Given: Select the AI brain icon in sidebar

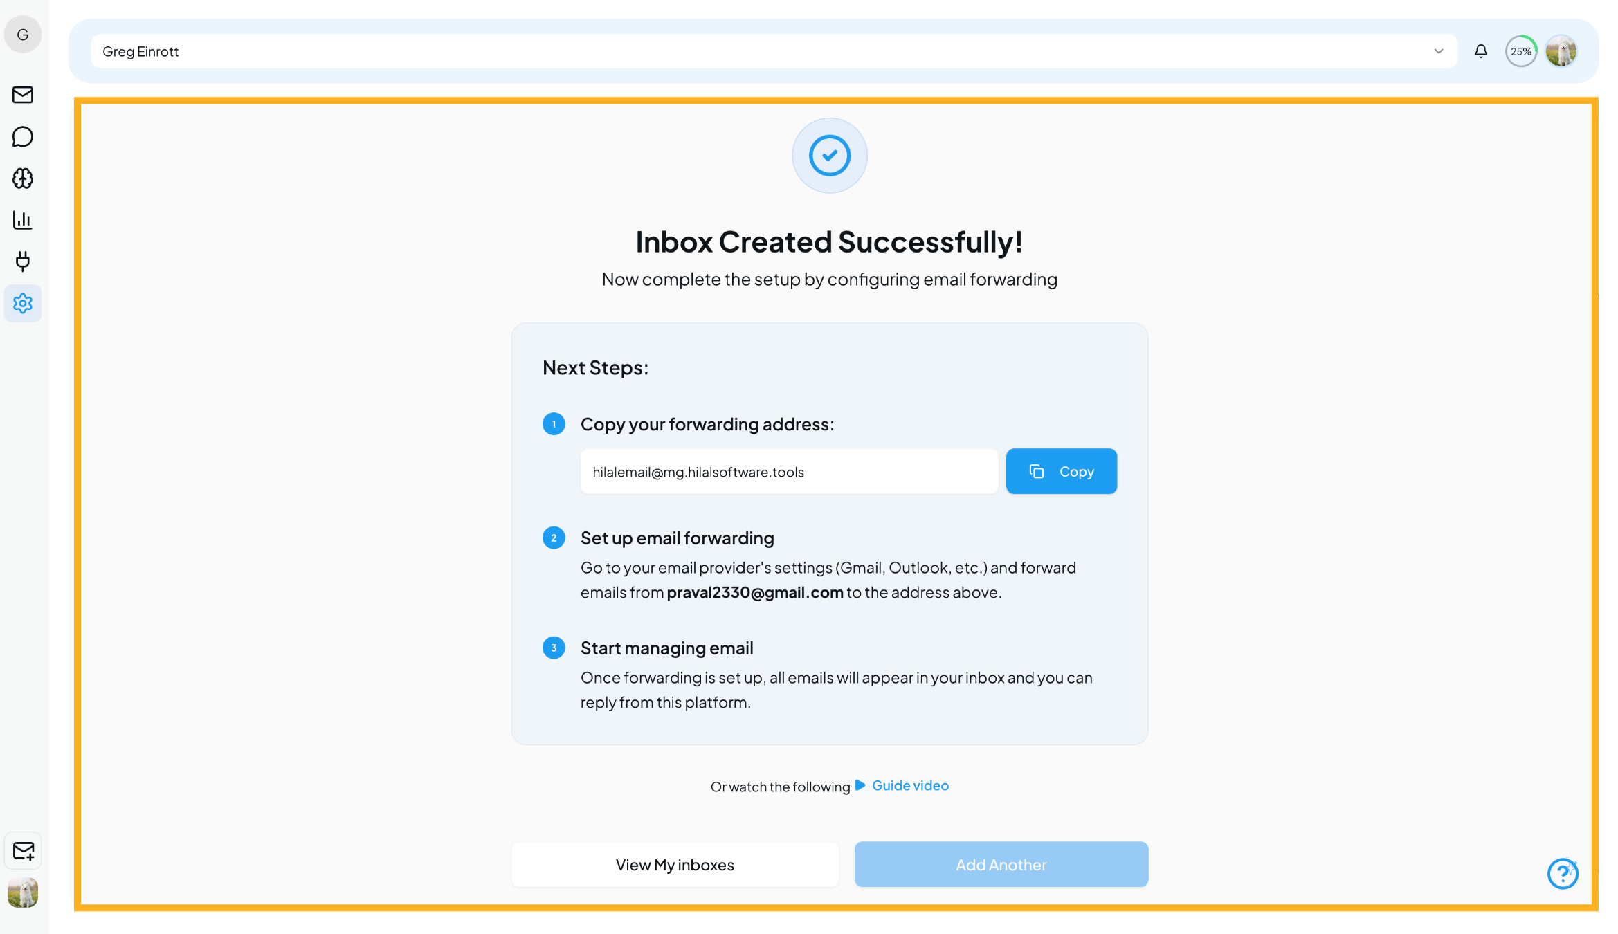Looking at the screenshot, I should [23, 178].
